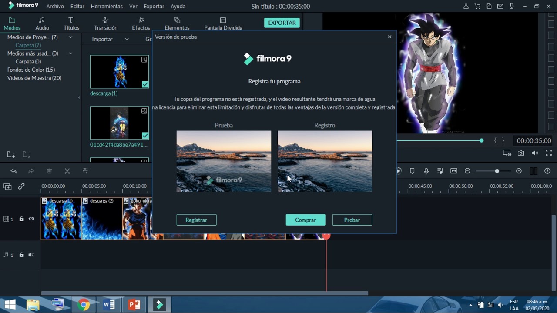557x313 pixels.
Task: Close the Versión de prueba dialog
Action: tap(389, 37)
